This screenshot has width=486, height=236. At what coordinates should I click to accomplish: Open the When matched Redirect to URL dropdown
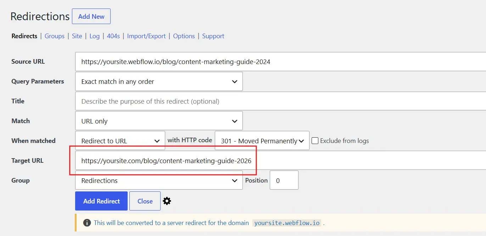pos(120,141)
